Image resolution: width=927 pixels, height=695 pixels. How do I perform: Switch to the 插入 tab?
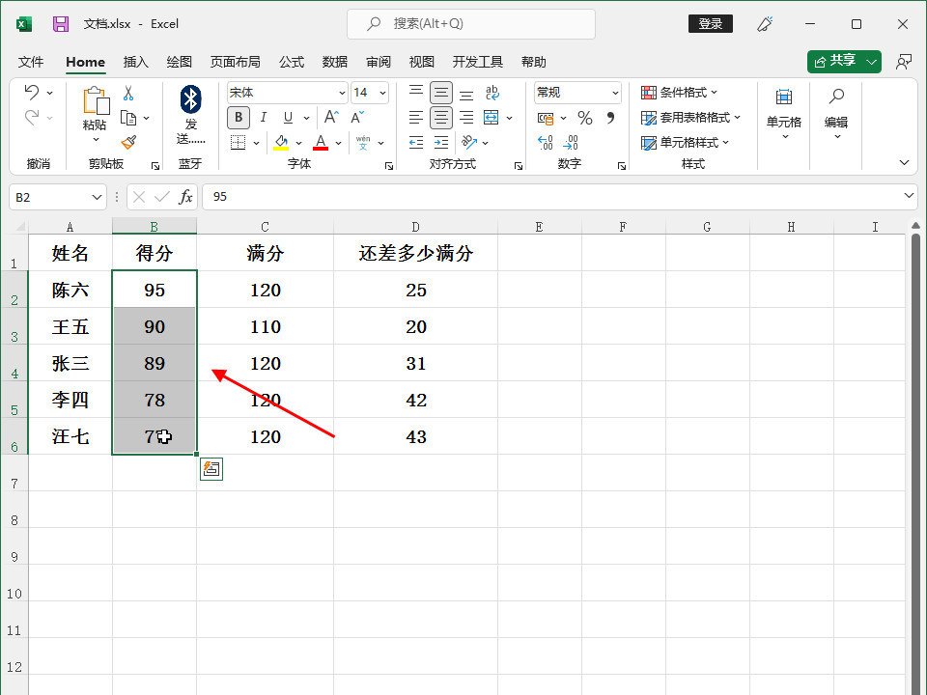(x=136, y=62)
